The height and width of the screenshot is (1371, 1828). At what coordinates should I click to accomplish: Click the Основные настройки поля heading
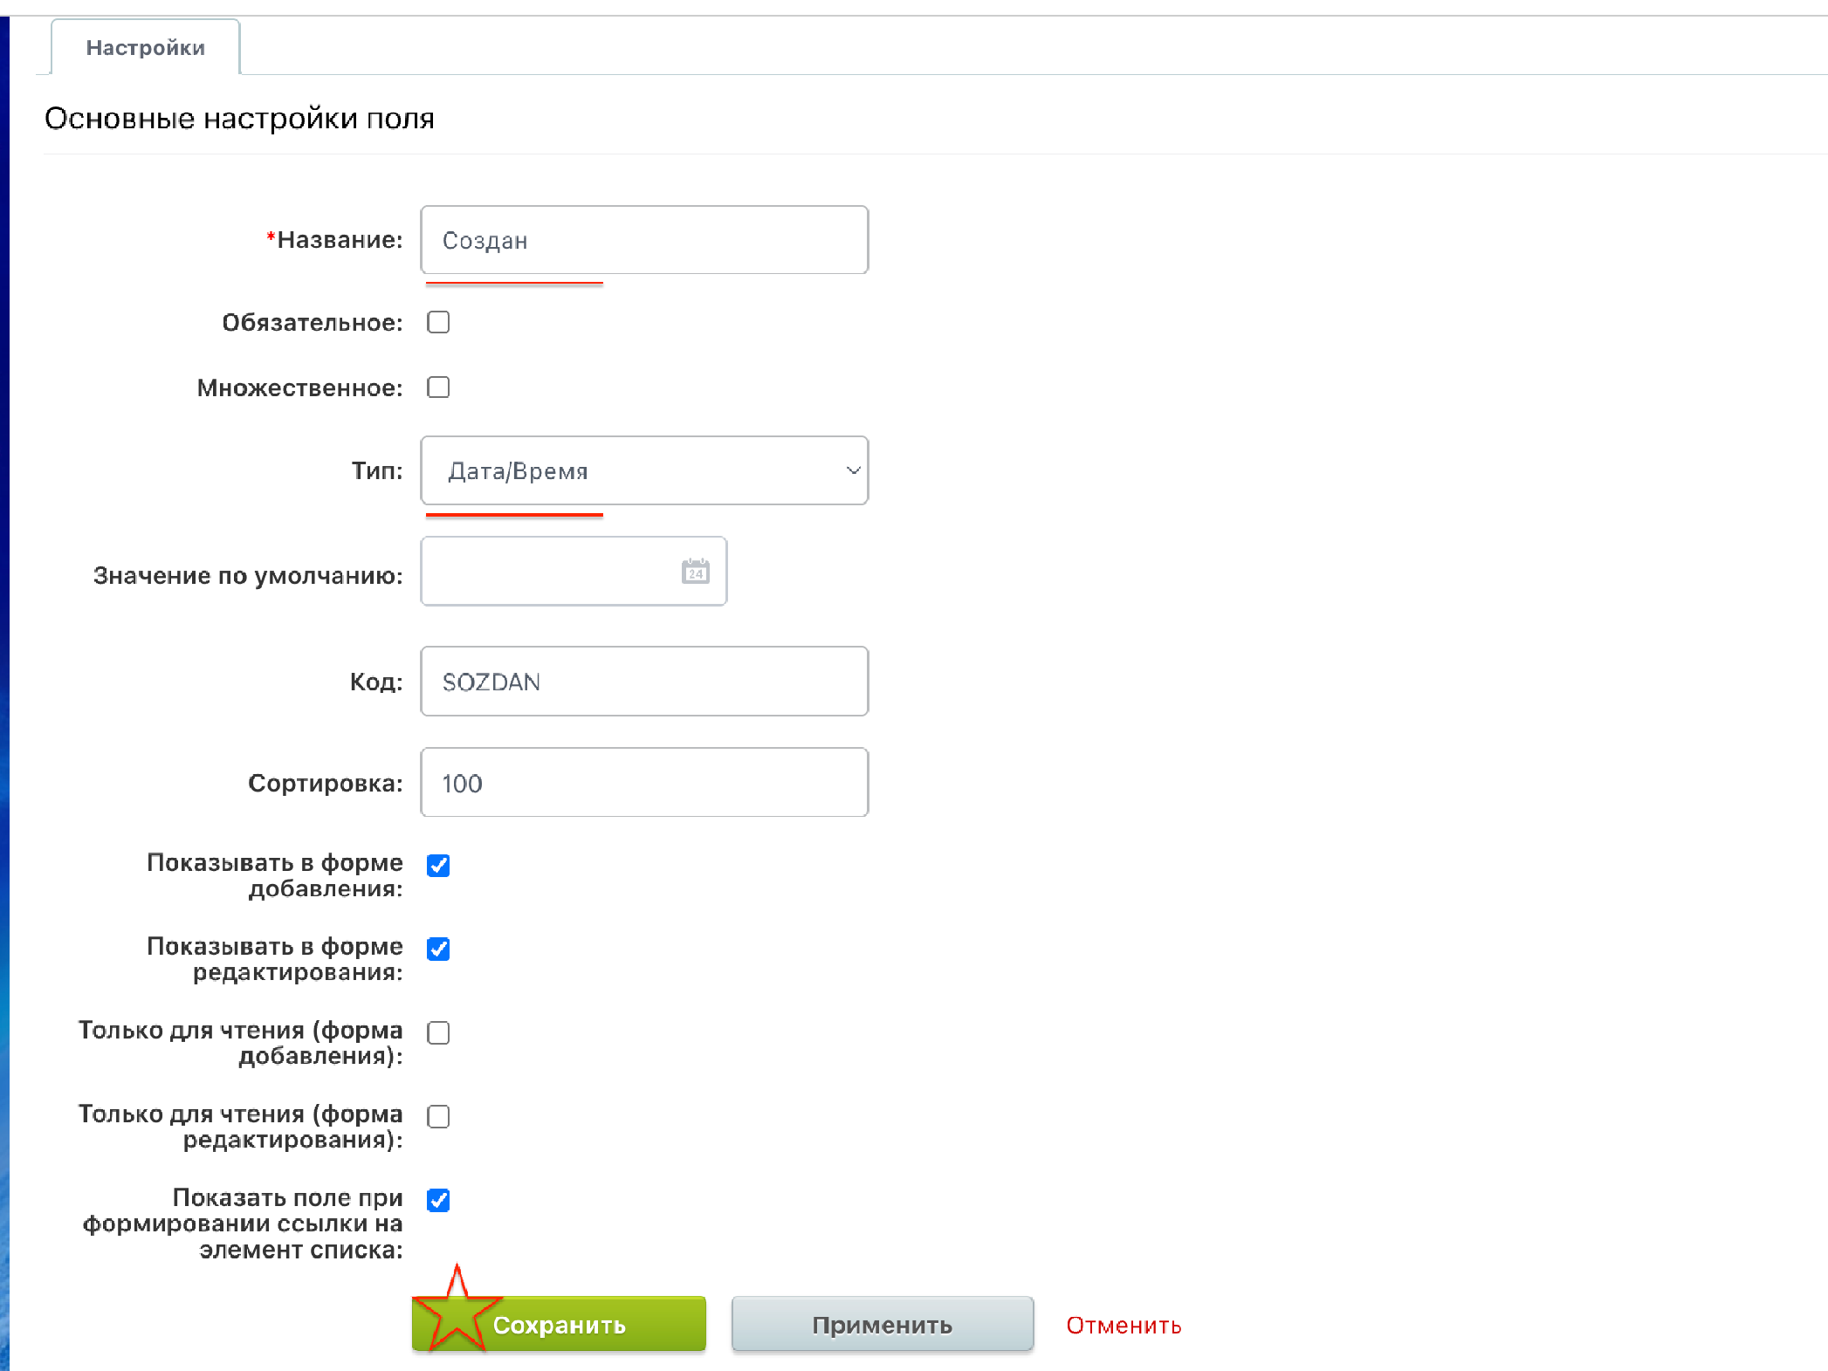click(239, 118)
